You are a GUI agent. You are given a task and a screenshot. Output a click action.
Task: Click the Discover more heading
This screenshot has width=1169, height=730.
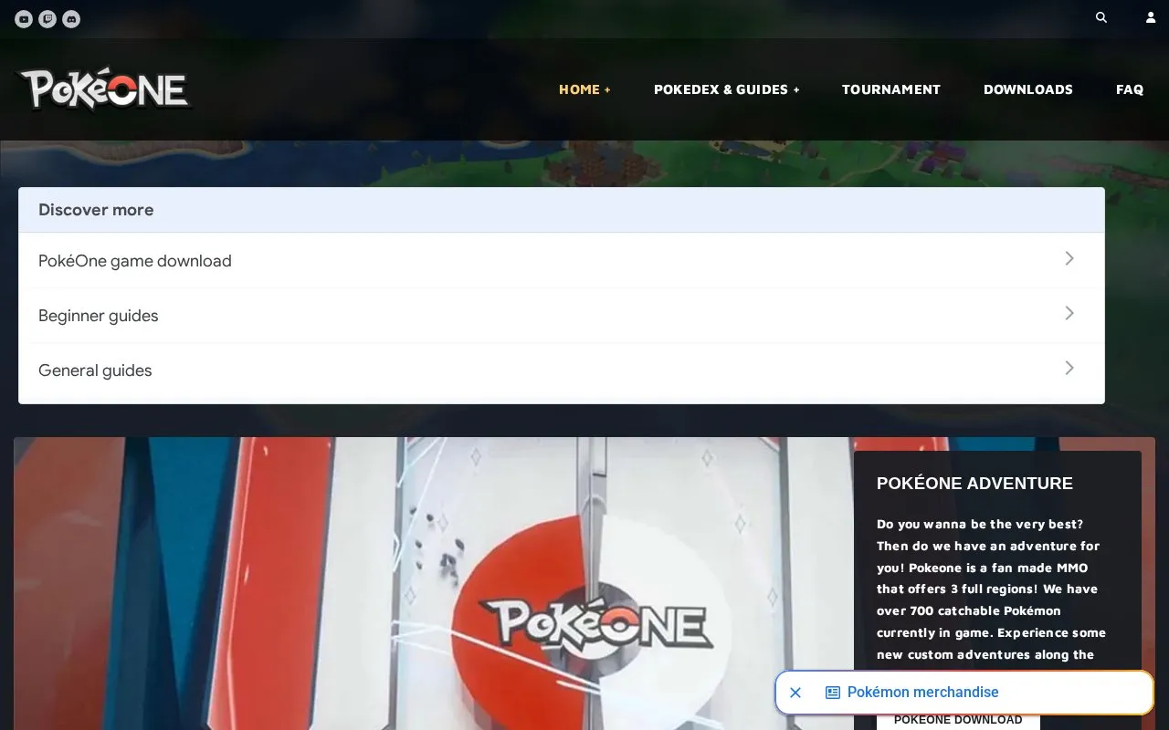click(96, 210)
